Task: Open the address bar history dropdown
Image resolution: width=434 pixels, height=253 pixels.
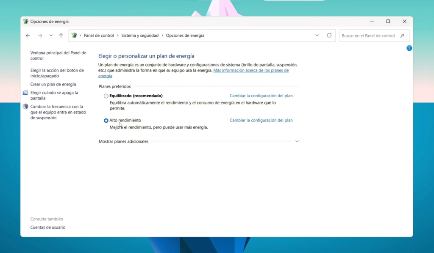Action: [x=317, y=36]
